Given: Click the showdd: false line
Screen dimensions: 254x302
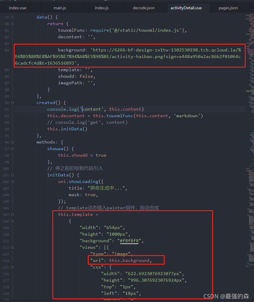Looking at the screenshot, I should point(76,76).
